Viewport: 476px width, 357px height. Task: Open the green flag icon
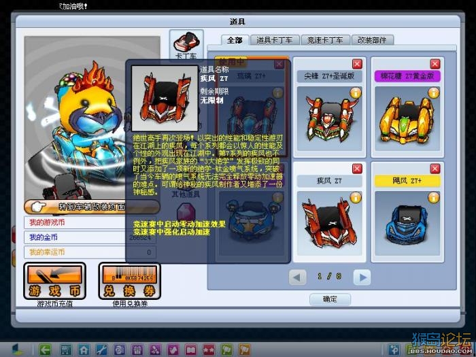coord(226,350)
